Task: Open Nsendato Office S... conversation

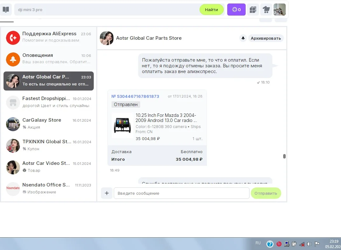Action: coord(49,188)
